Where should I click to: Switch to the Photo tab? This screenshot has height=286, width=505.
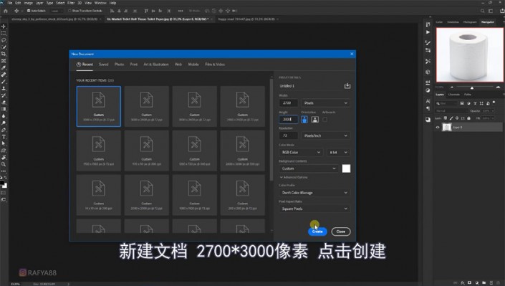119,65
